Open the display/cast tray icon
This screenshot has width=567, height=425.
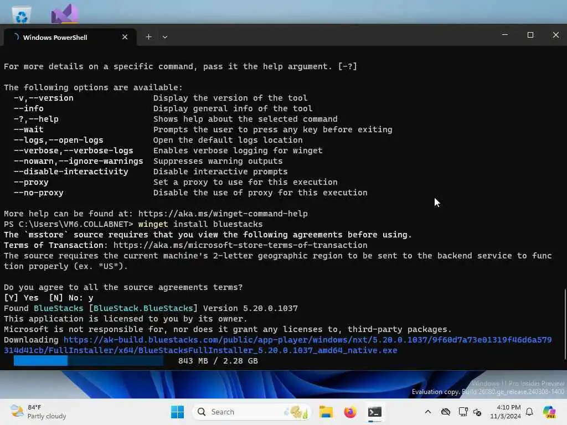pos(463,412)
